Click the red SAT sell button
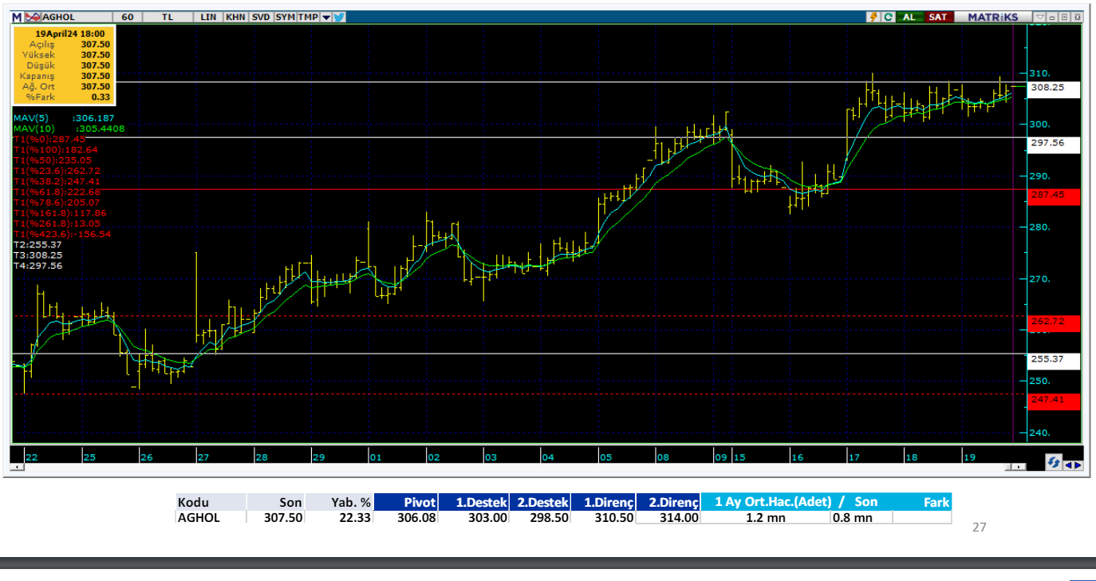 tap(938, 17)
